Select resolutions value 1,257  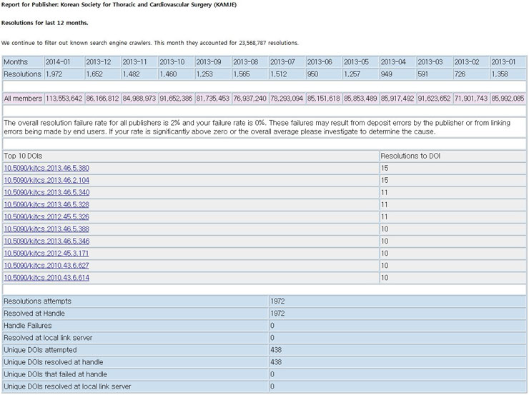[x=352, y=74]
